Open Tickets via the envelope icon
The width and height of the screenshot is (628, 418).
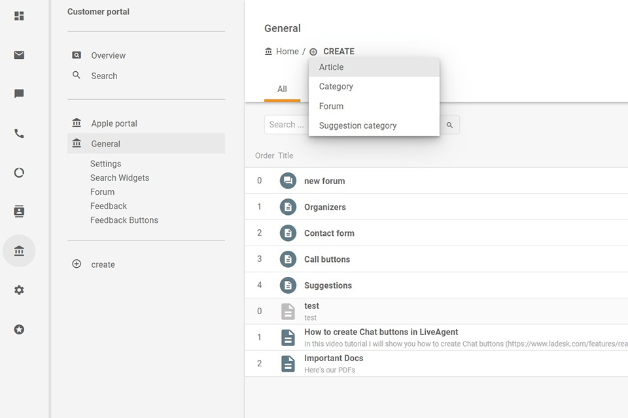click(19, 55)
